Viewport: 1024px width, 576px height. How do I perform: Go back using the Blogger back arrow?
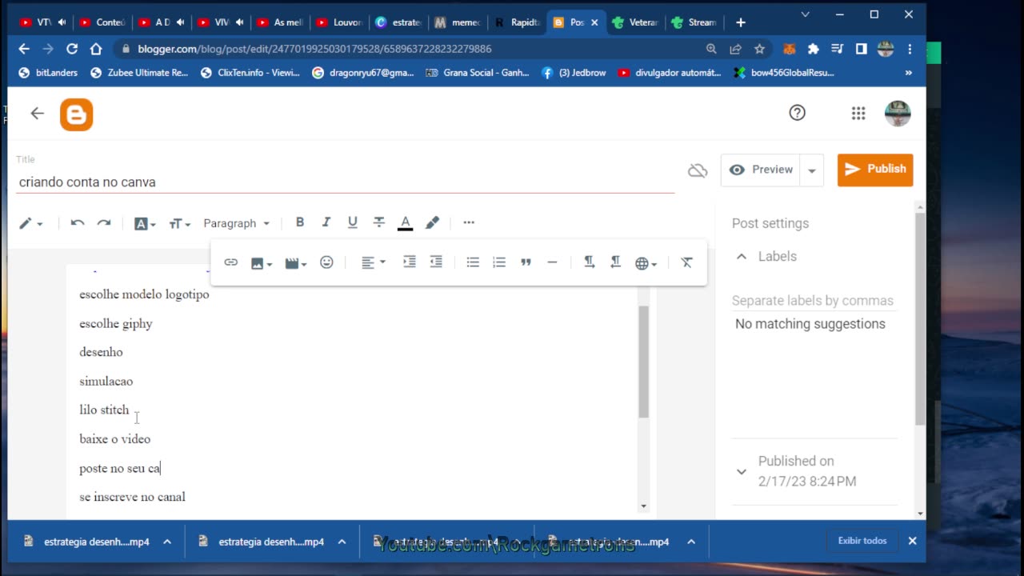click(37, 114)
